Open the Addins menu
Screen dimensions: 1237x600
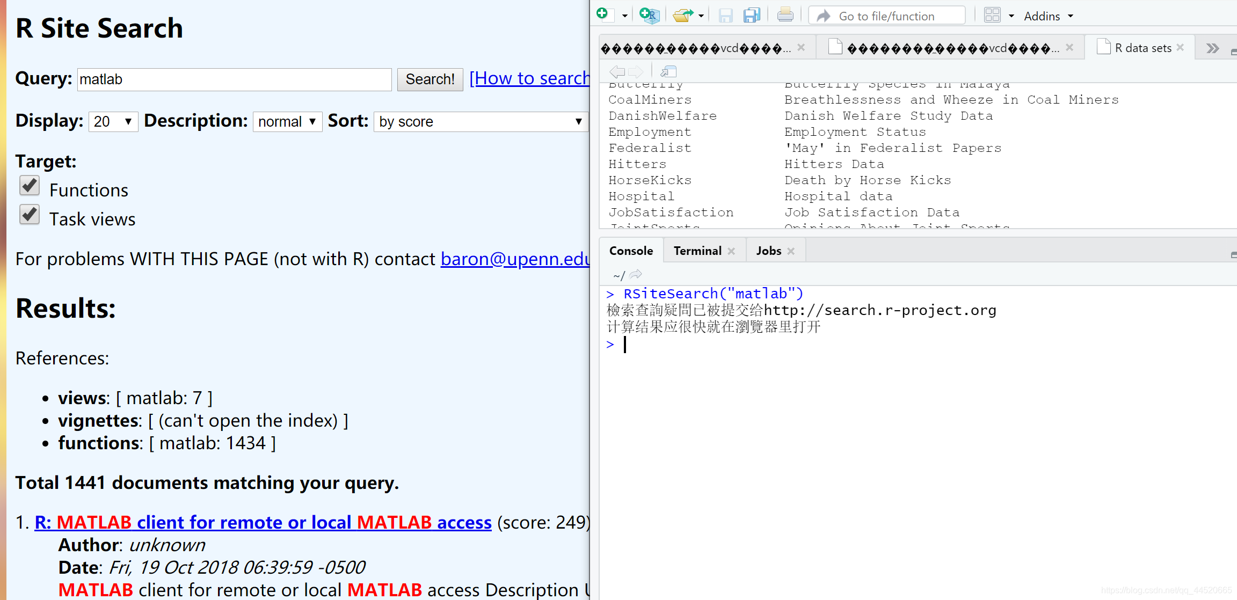click(x=1049, y=16)
